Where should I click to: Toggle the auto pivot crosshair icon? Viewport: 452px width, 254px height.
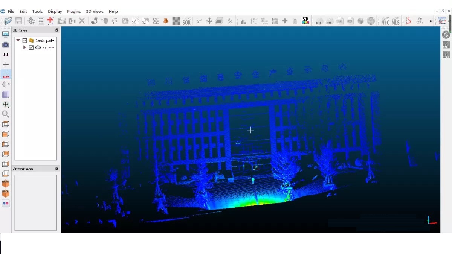(6, 75)
